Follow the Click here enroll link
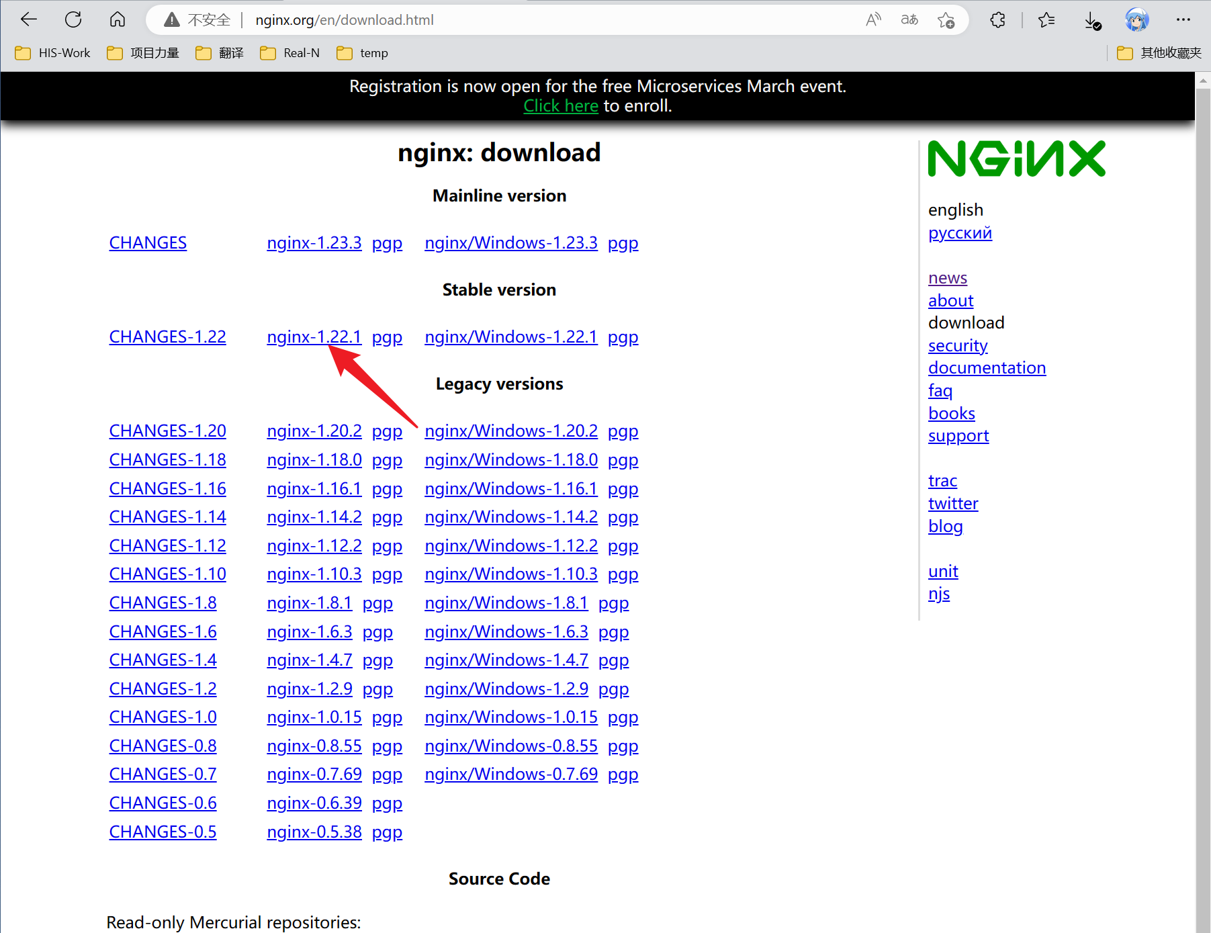The image size is (1211, 933). pyautogui.click(x=561, y=106)
